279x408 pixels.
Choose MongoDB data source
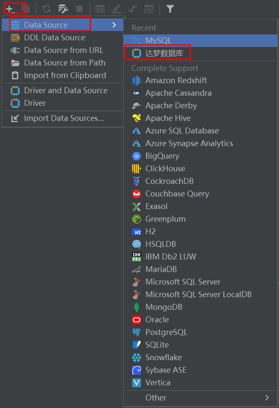[200, 307]
